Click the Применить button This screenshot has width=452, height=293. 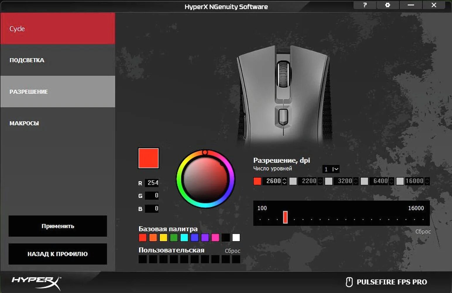point(58,226)
